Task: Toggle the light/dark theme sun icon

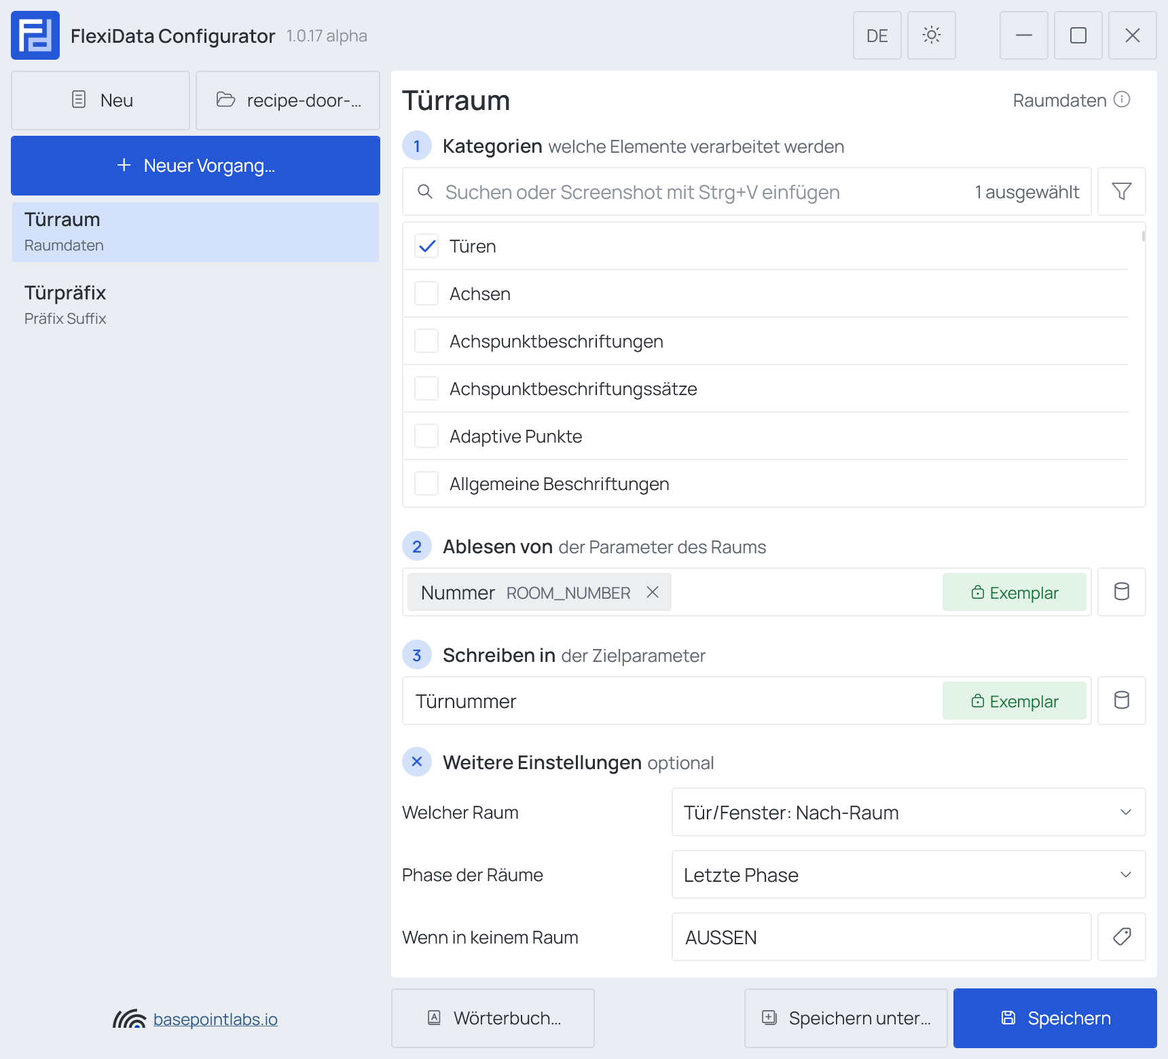Action: coord(932,35)
